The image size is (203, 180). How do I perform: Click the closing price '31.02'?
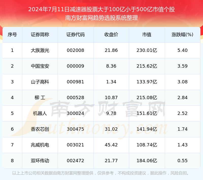(x=111, y=129)
